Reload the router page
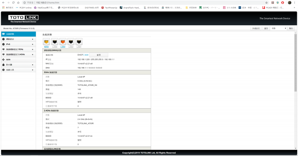This screenshot has height=156, width=298. click(x=13, y=3)
